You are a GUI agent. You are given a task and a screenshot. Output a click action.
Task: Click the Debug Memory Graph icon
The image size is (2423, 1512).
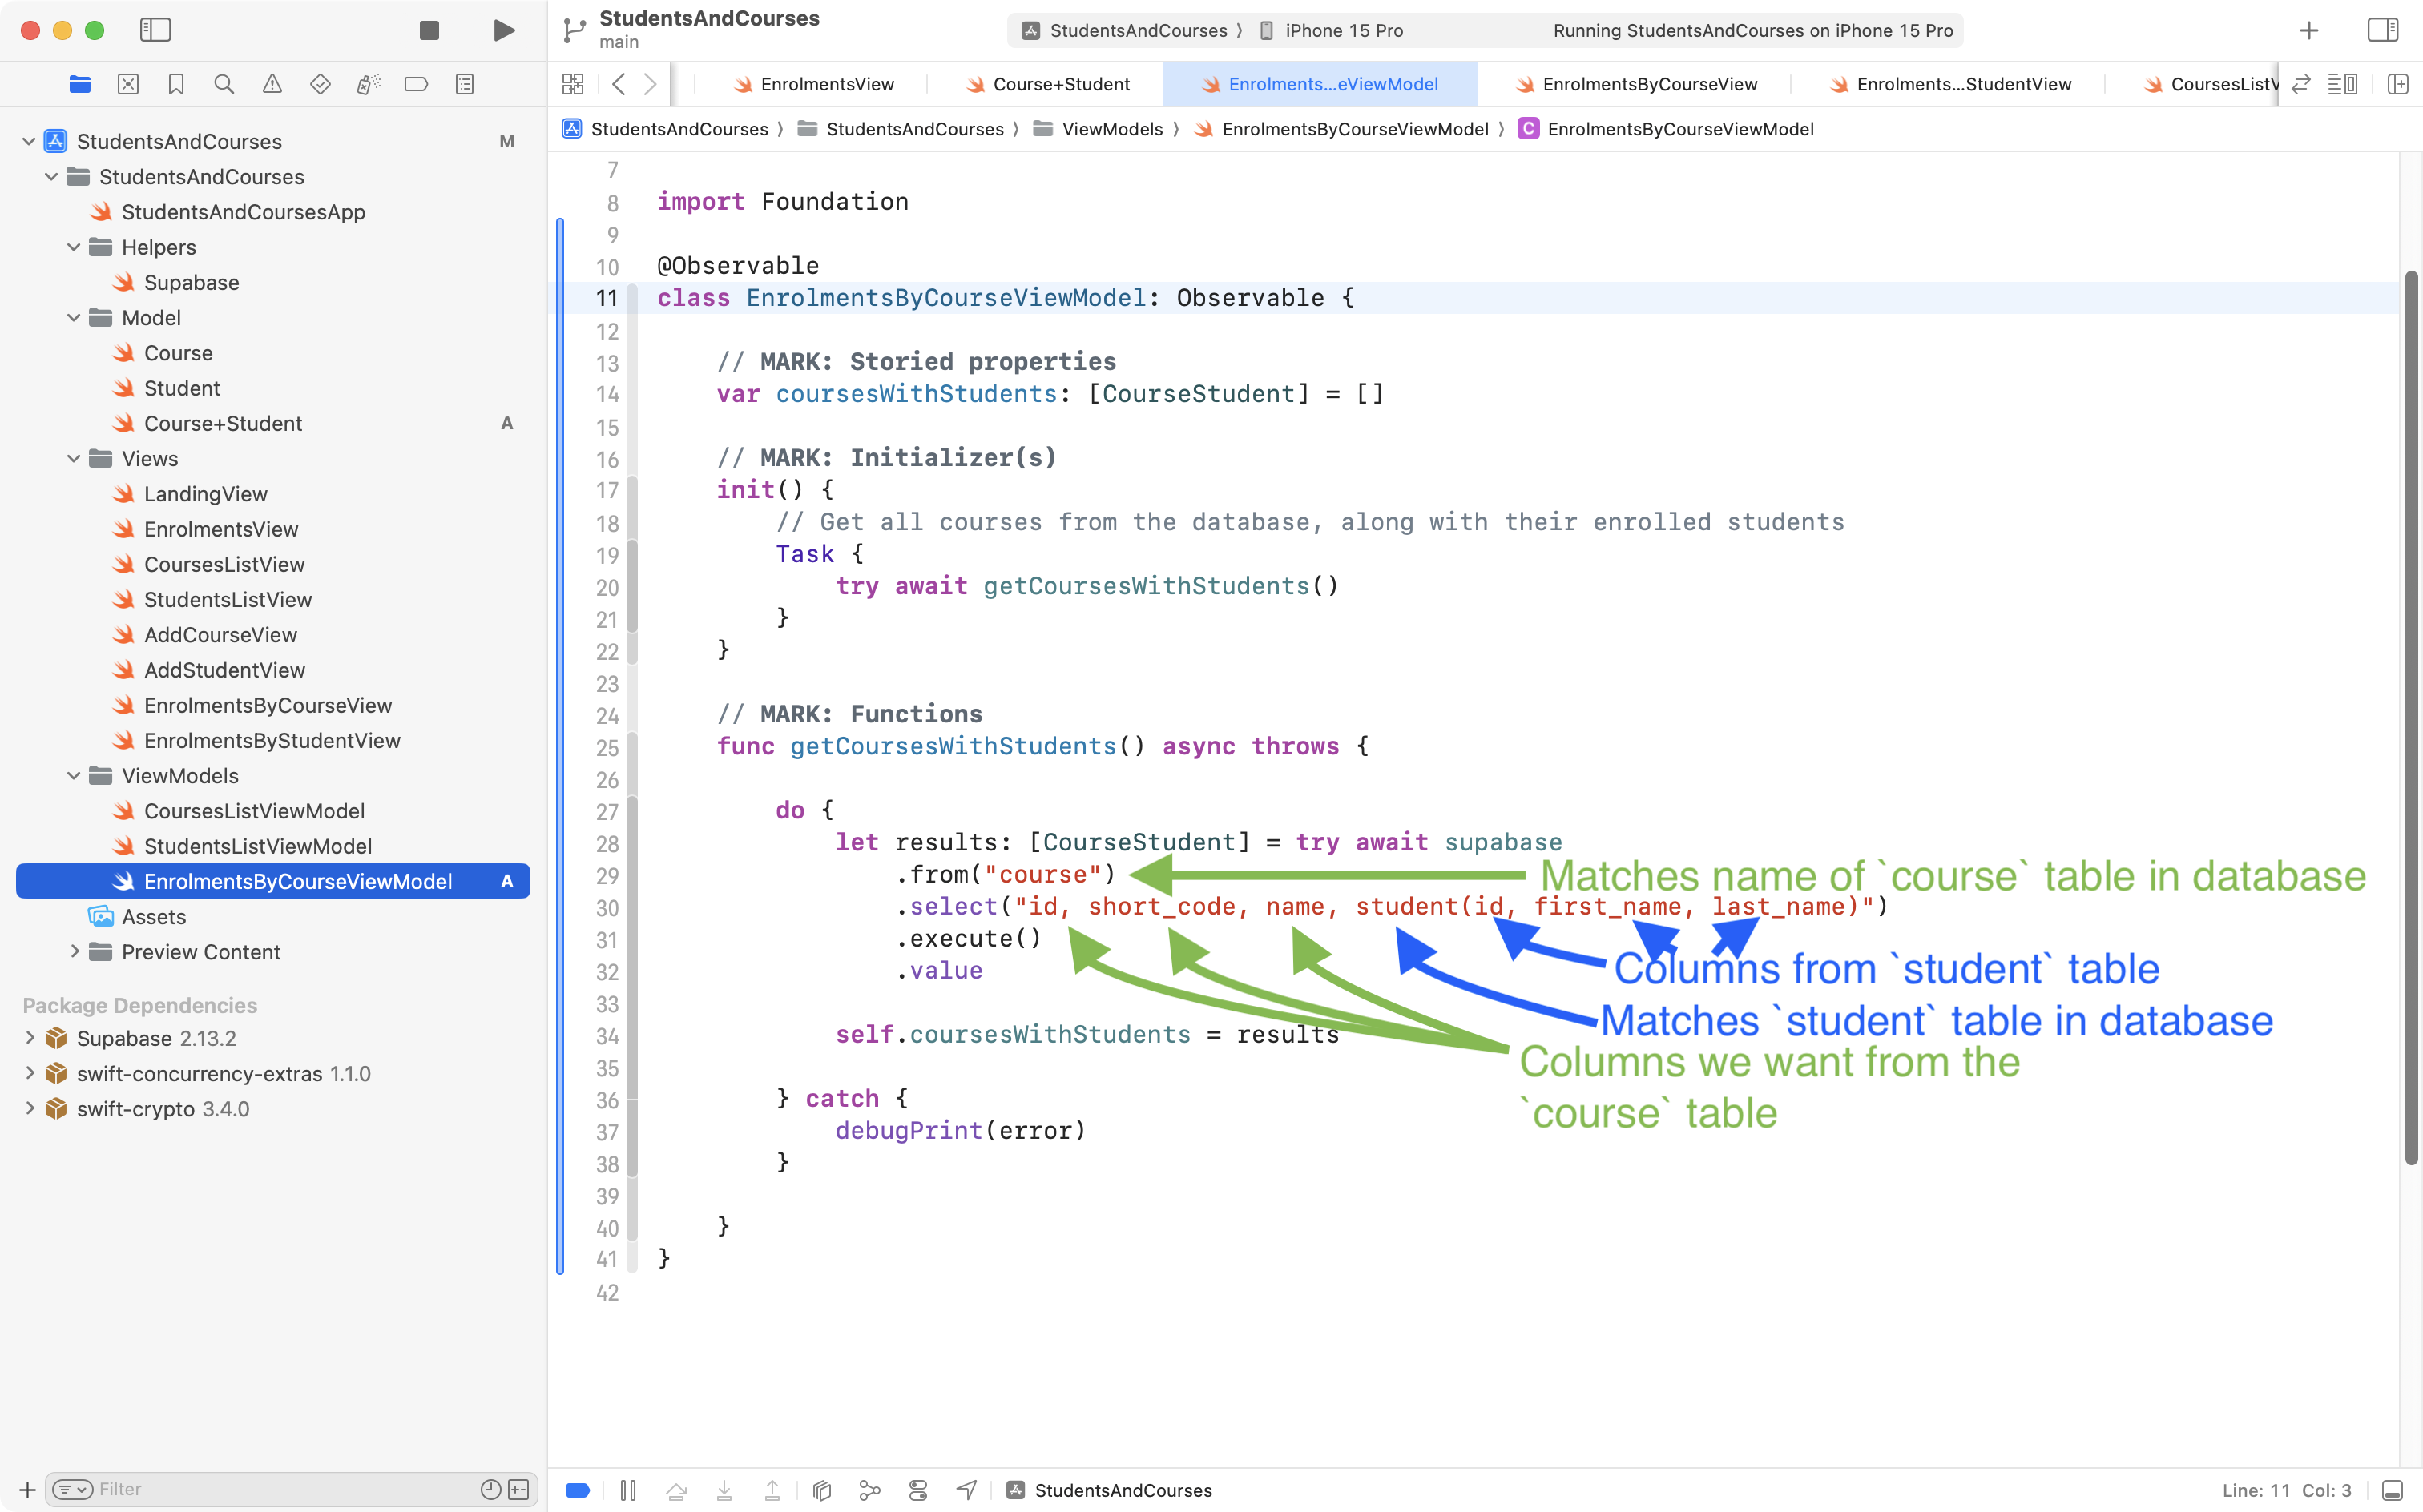point(869,1490)
